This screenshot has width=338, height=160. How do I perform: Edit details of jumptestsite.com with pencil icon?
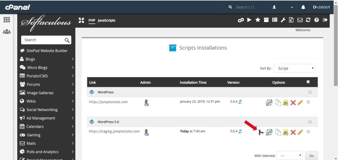[300, 103]
